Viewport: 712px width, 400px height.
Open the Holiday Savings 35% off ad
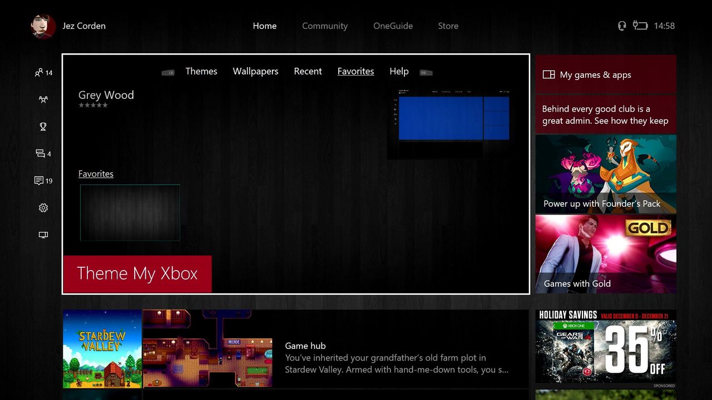pos(606,346)
